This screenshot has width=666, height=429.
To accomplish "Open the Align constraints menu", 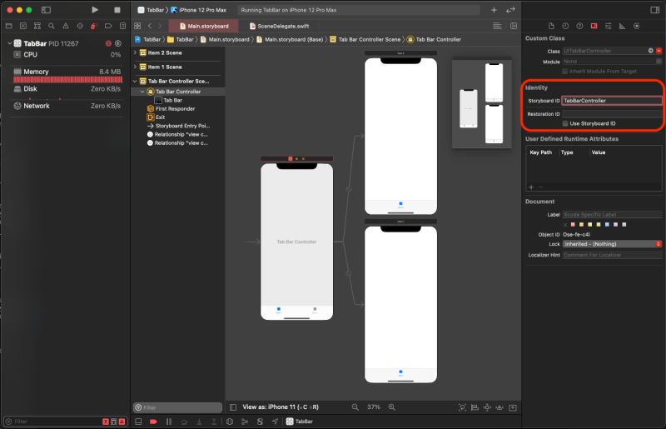I will 475,407.
